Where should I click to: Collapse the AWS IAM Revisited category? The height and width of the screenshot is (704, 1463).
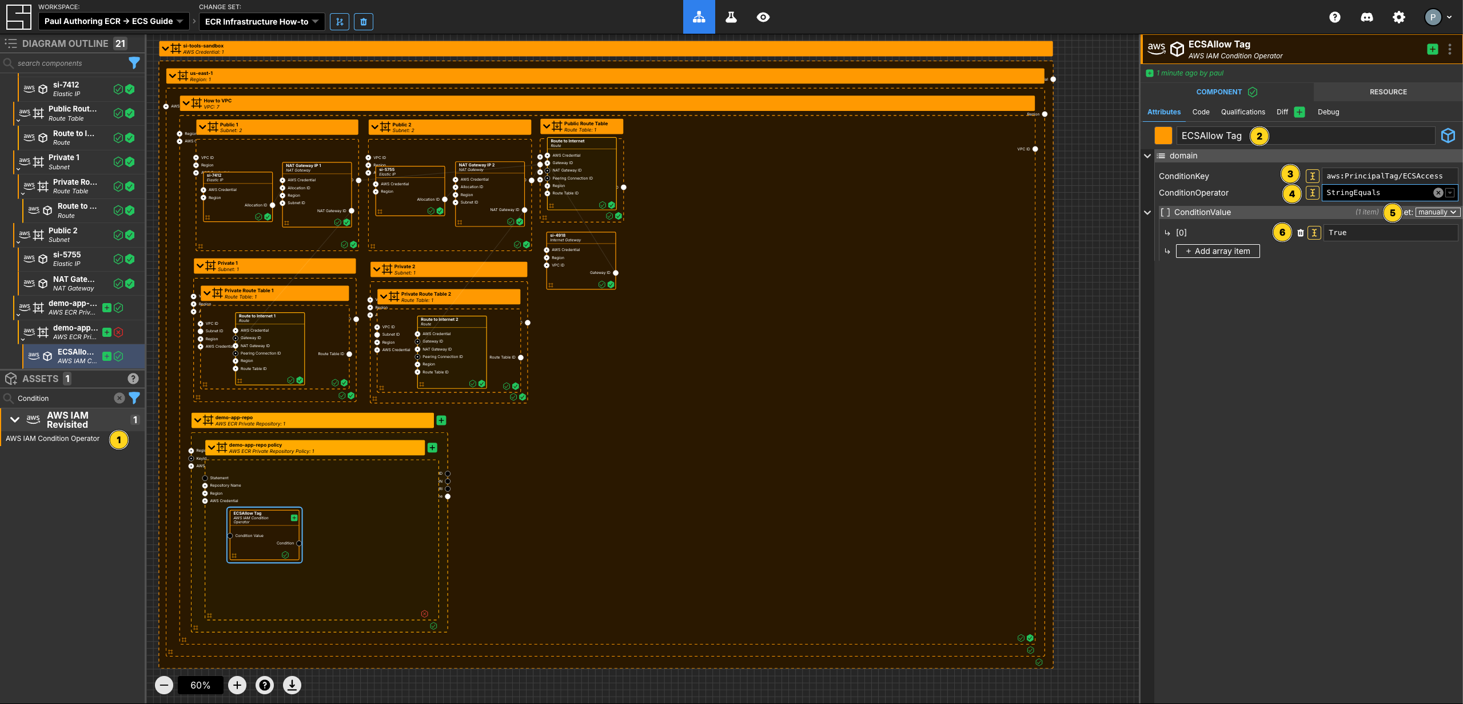coord(15,420)
